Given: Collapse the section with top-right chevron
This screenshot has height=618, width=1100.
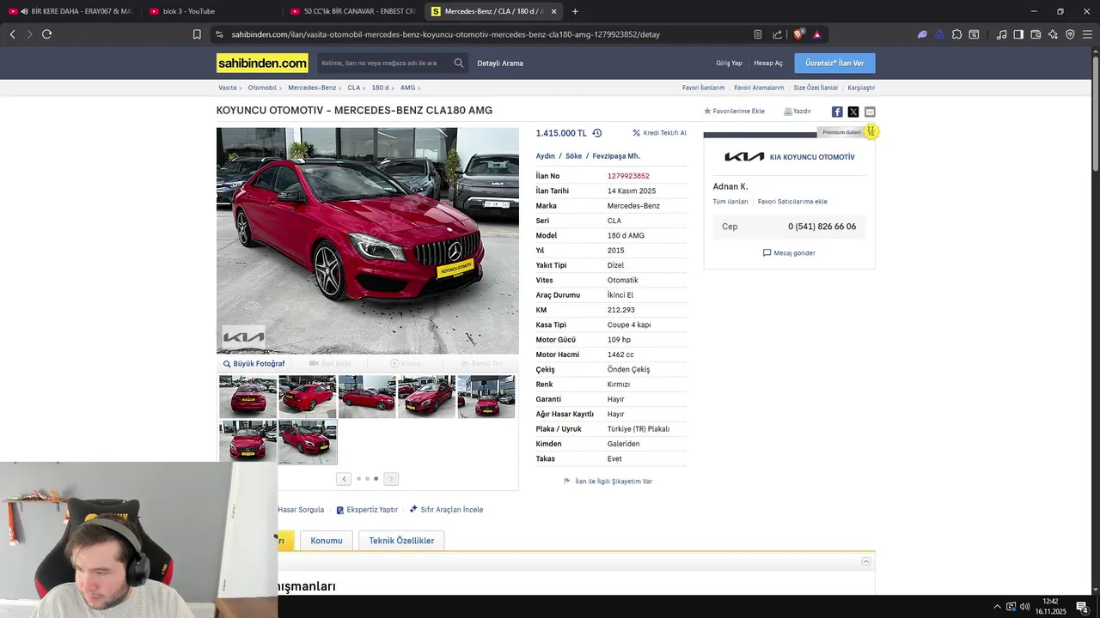Looking at the screenshot, I should 866,561.
